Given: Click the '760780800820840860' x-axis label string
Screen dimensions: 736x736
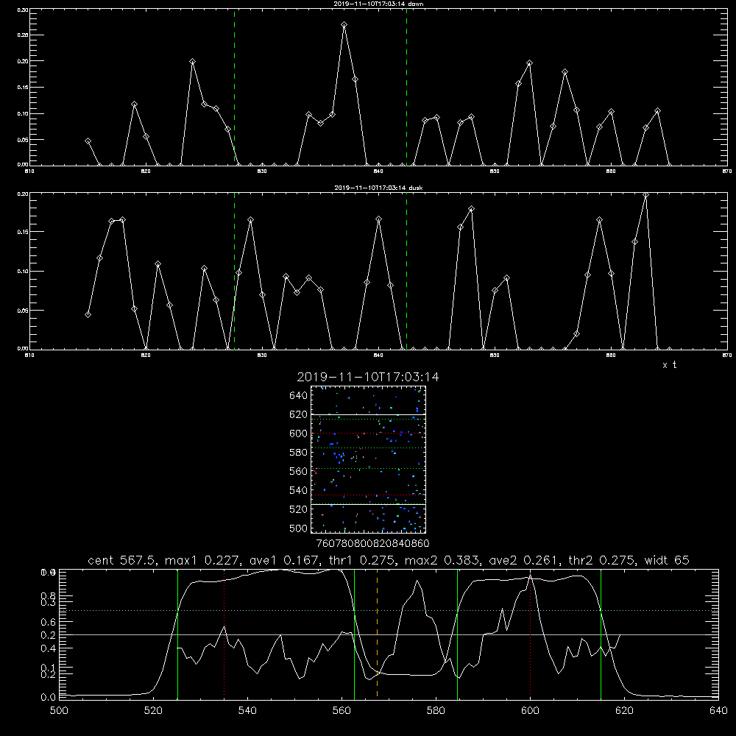Looking at the screenshot, I should 372,544.
